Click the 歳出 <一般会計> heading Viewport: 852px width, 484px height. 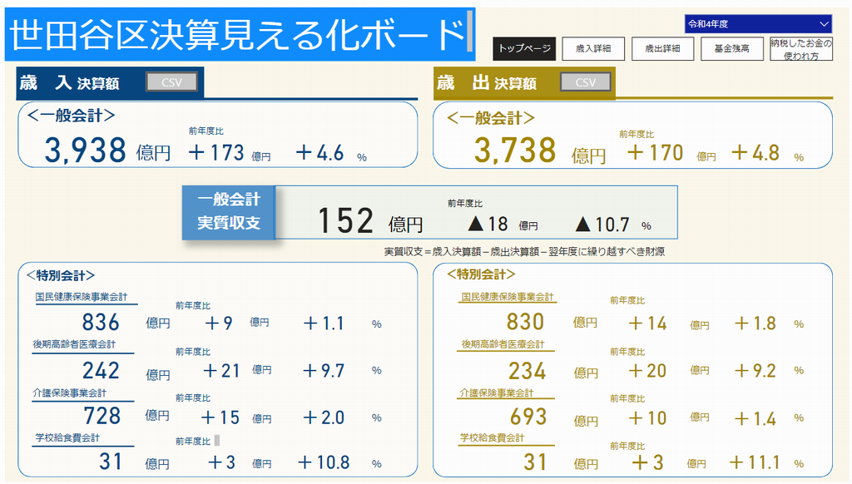491,118
